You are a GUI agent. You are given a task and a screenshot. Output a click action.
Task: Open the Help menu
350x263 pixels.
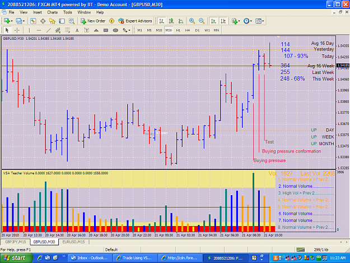click(100, 12)
